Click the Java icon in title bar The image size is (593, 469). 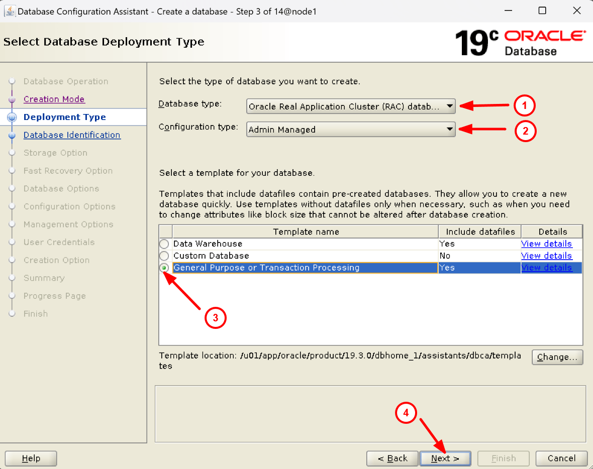click(x=10, y=11)
